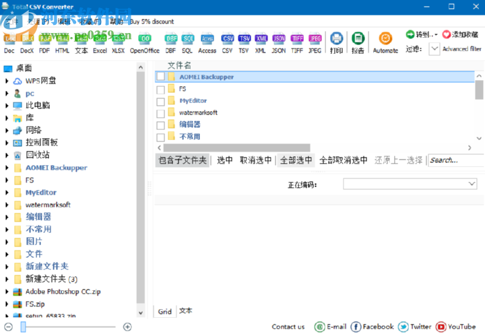The height and width of the screenshot is (336, 485).
Task: Select FS.zip in folder tree
Action: [35, 304]
